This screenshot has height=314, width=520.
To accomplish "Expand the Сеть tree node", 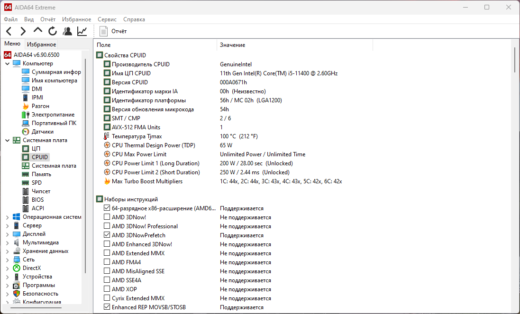I will (x=7, y=260).
